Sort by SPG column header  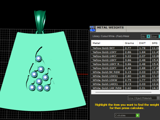click(x=155, y=43)
